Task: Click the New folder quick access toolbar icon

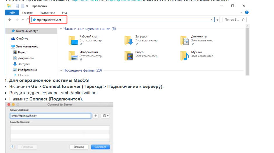Action: pos(22,6)
